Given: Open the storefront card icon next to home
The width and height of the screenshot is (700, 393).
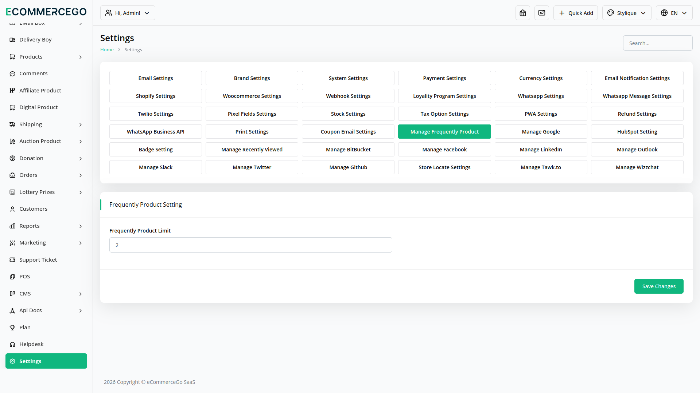Looking at the screenshot, I should pyautogui.click(x=542, y=13).
